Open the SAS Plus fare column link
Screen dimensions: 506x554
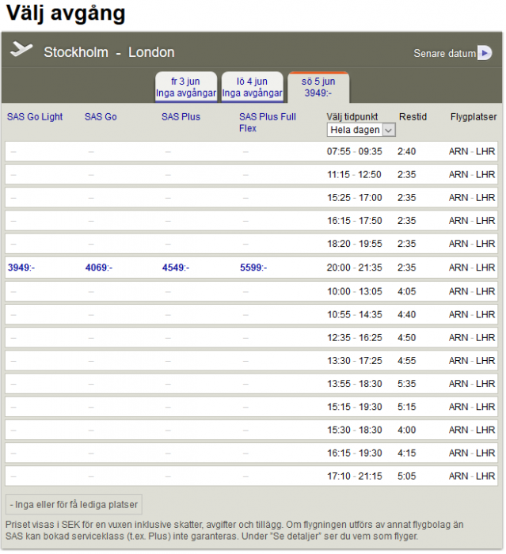(x=181, y=117)
